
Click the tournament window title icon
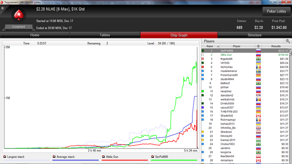click(x=2, y=2)
